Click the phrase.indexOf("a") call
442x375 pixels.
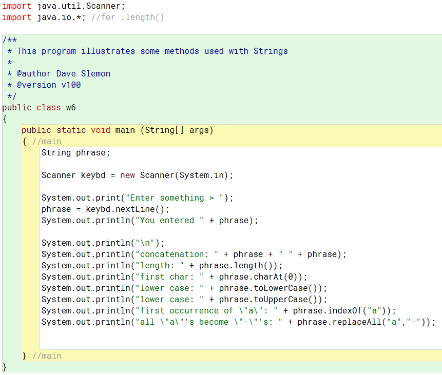pyautogui.click(x=339, y=310)
